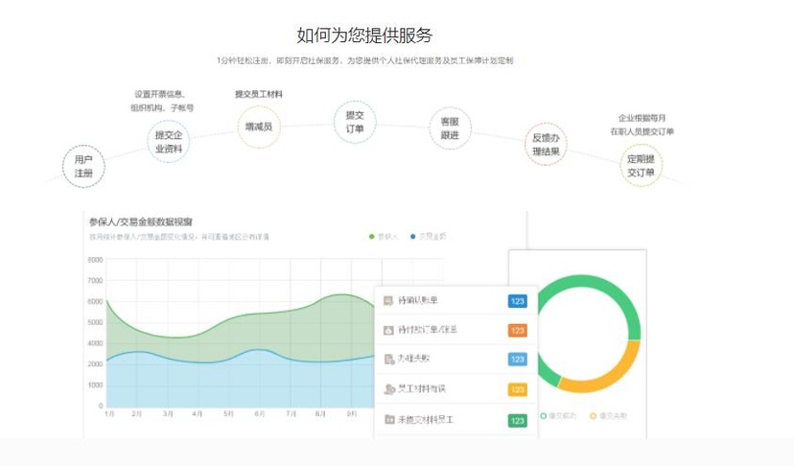794x466 pixels.
Task: Click the green 参保人 area in chart
Action: click(243, 335)
